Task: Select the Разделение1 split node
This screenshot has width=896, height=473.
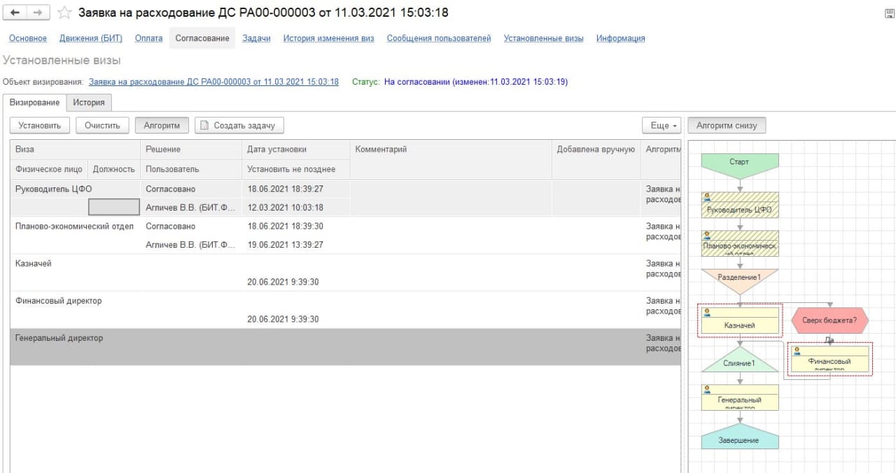Action: coord(739,278)
